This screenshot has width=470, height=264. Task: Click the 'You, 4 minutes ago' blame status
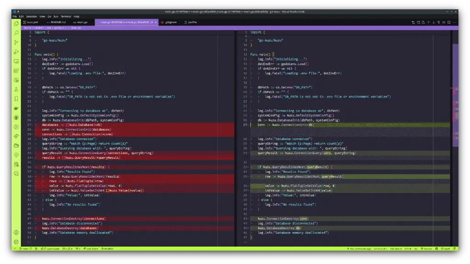pos(359,249)
